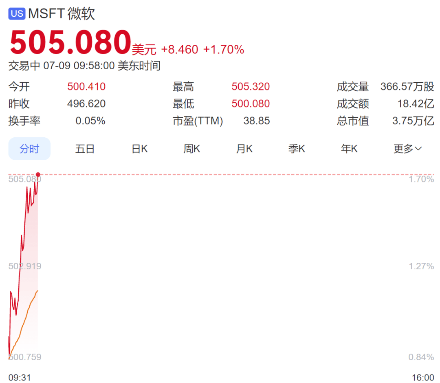Click the 最高 value 505.320
The width and height of the screenshot is (440, 383).
click(x=251, y=86)
